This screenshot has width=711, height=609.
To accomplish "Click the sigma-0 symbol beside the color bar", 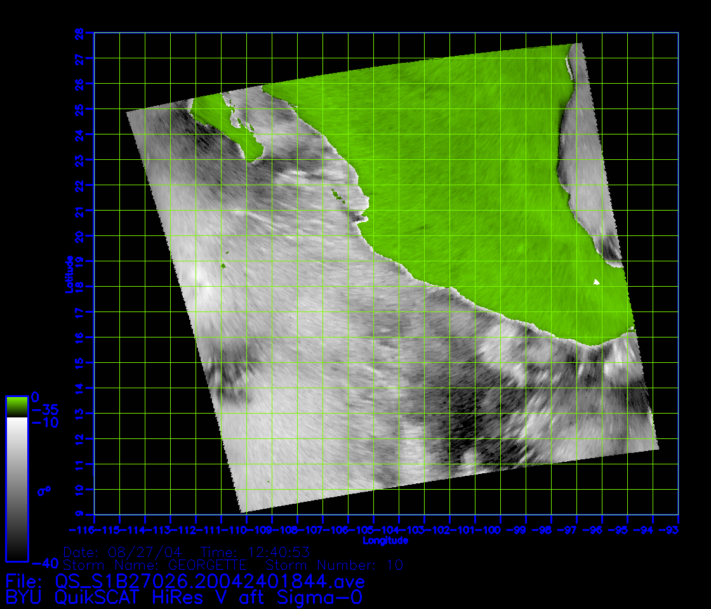I will click(46, 490).
